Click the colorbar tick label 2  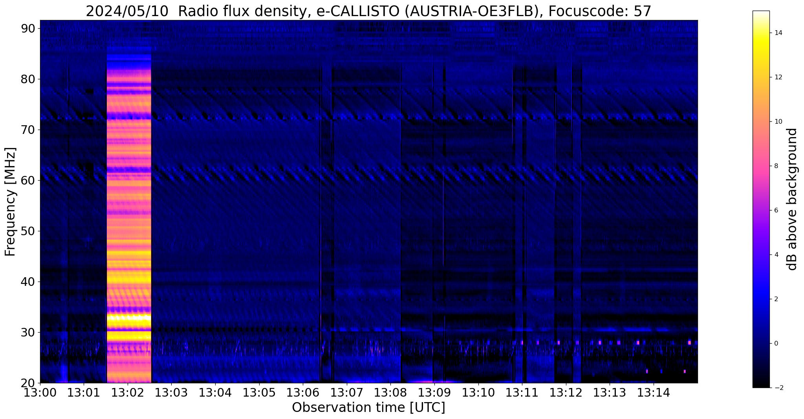776,299
